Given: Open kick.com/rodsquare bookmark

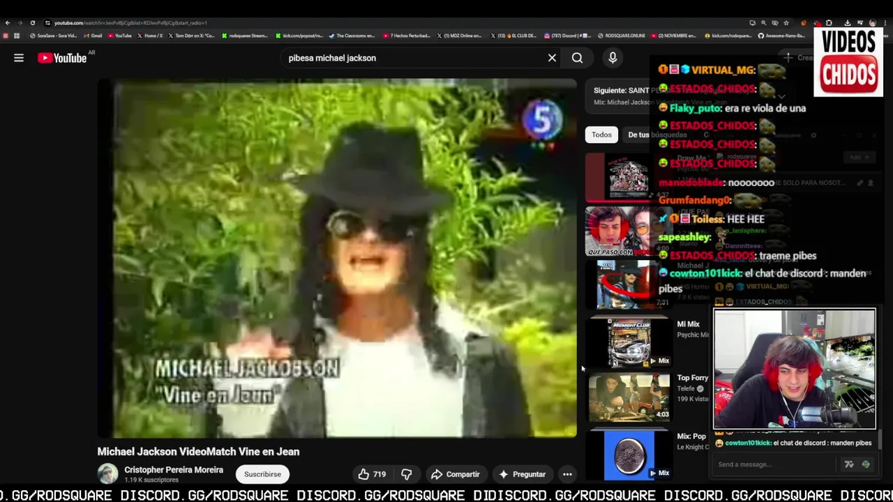Looking at the screenshot, I should pos(728,36).
